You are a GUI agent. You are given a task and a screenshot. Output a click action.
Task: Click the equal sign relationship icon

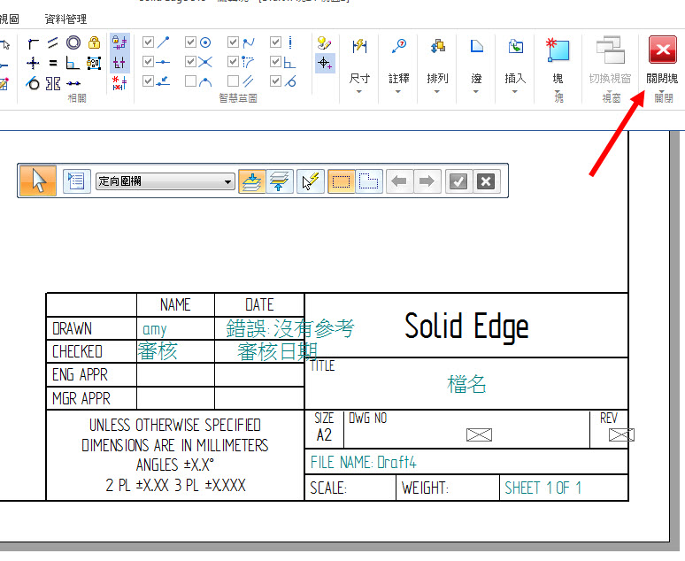[53, 63]
